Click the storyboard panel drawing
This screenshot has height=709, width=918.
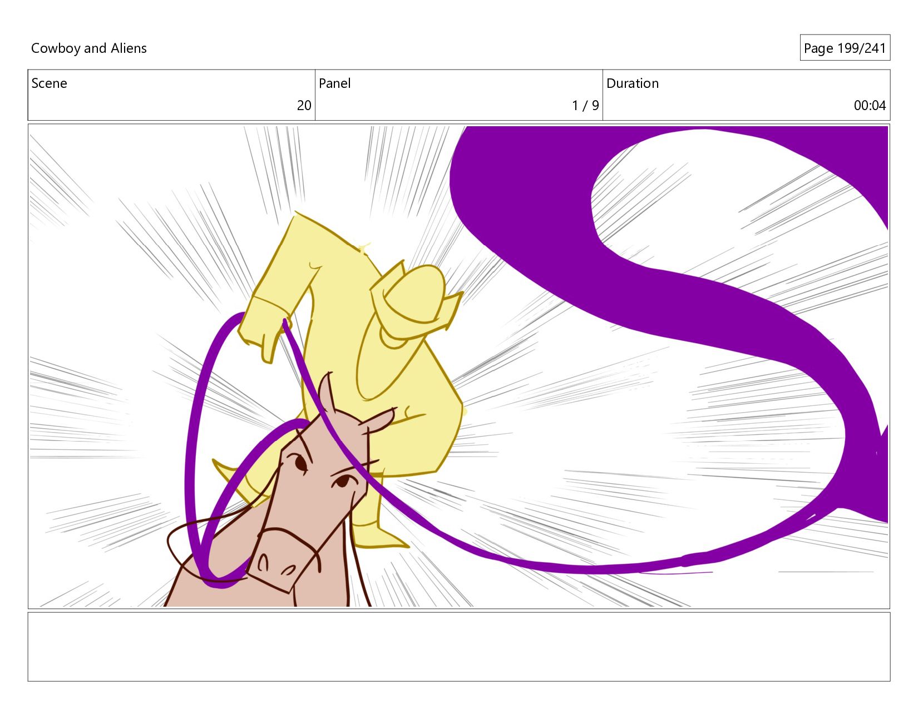pyautogui.click(x=459, y=366)
